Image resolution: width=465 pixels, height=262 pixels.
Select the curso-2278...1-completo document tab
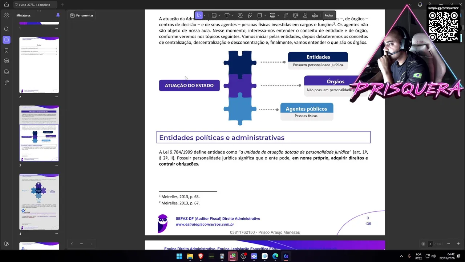[x=35, y=5]
